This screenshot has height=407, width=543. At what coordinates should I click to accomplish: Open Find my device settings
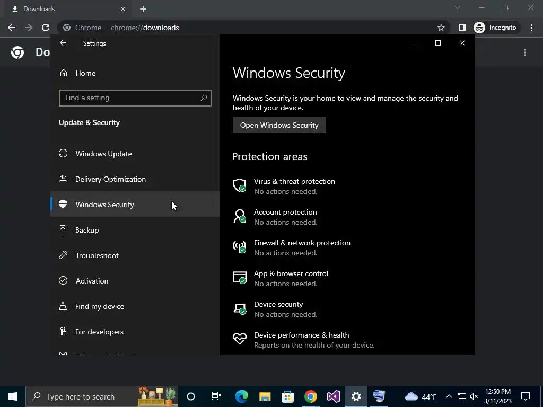click(135, 306)
